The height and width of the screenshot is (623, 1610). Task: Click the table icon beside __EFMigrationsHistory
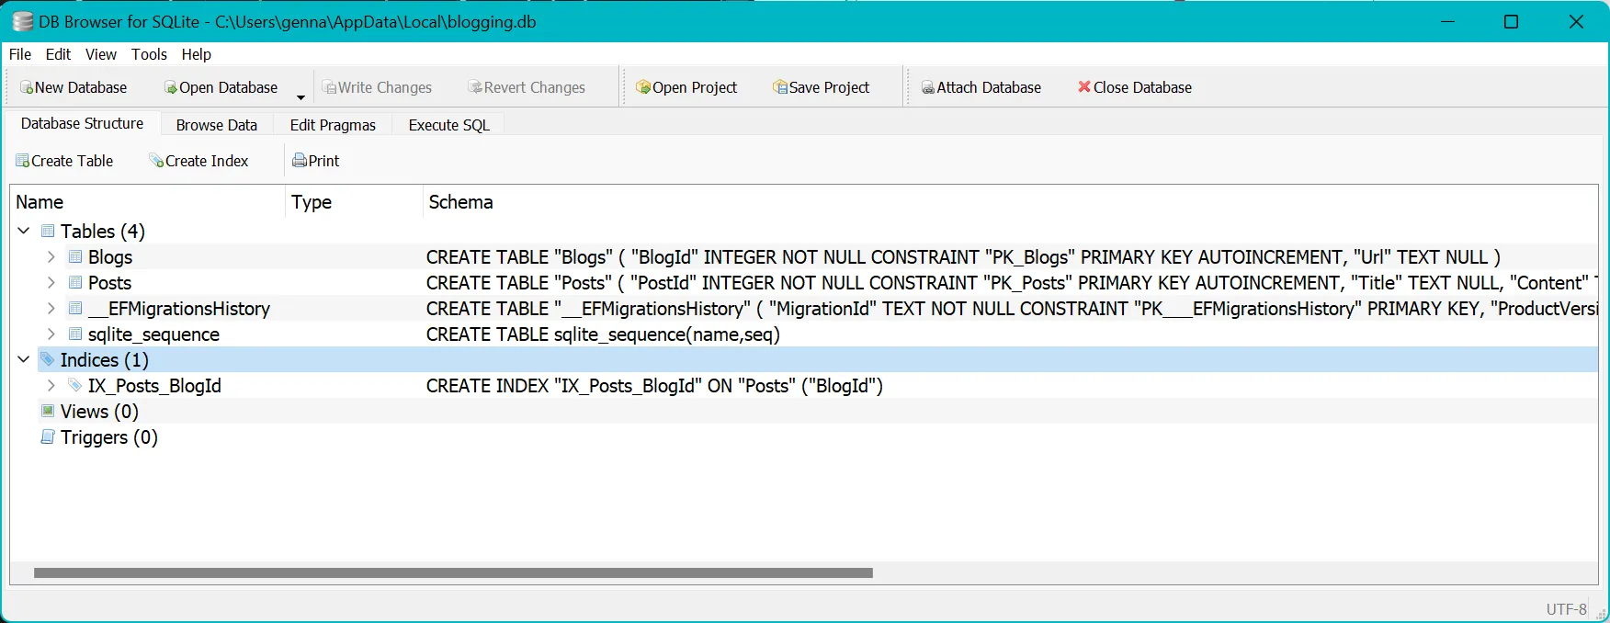[x=75, y=308]
